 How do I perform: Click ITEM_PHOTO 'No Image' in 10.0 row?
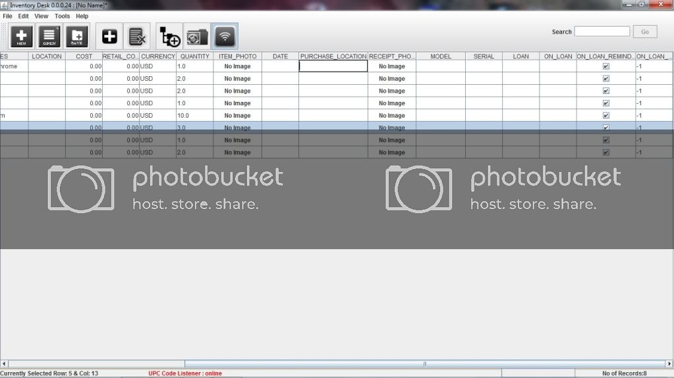(x=237, y=116)
